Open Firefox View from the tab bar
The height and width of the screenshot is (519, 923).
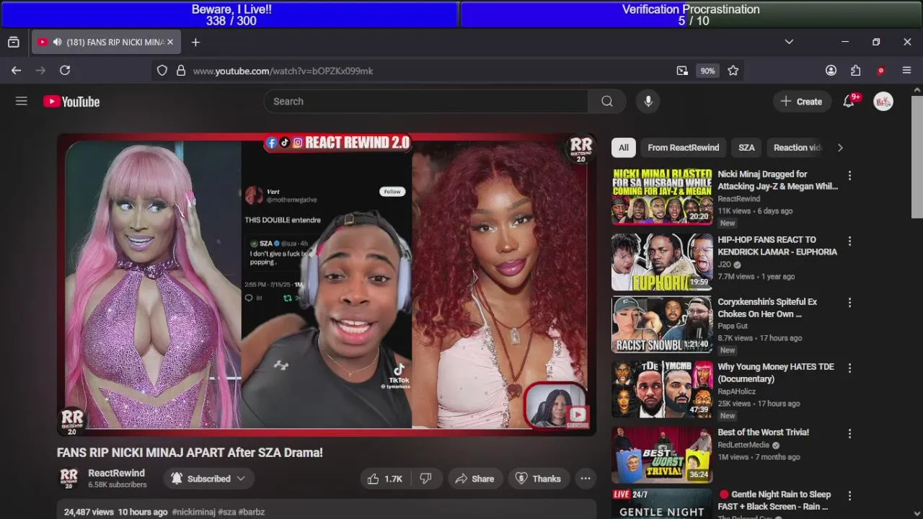(14, 42)
